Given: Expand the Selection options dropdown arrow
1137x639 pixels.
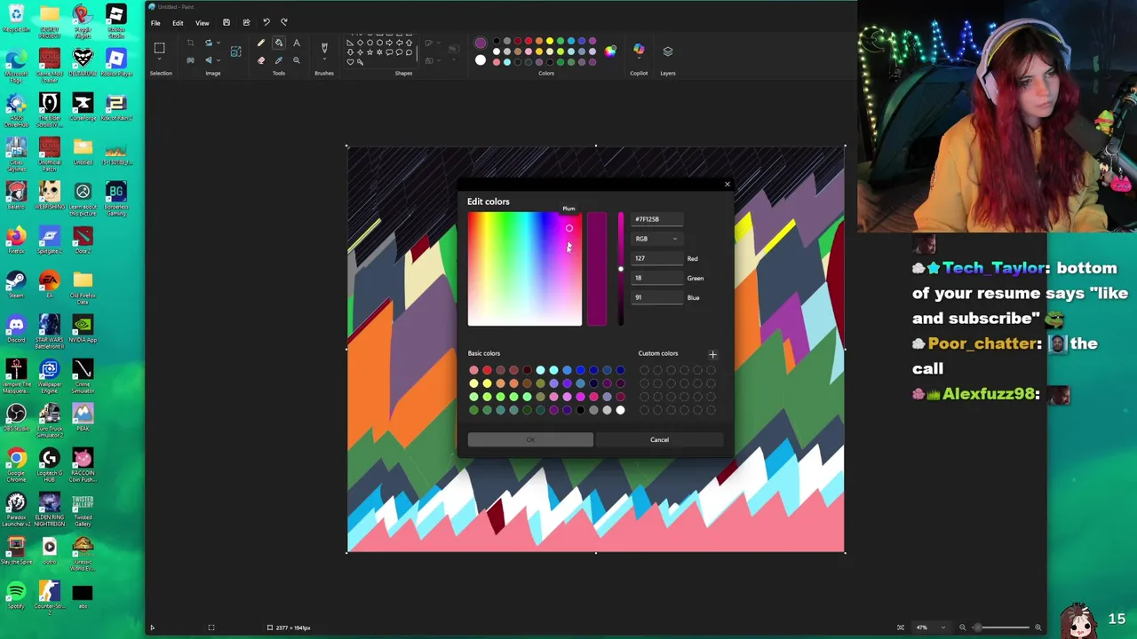Looking at the screenshot, I should pyautogui.click(x=159, y=59).
